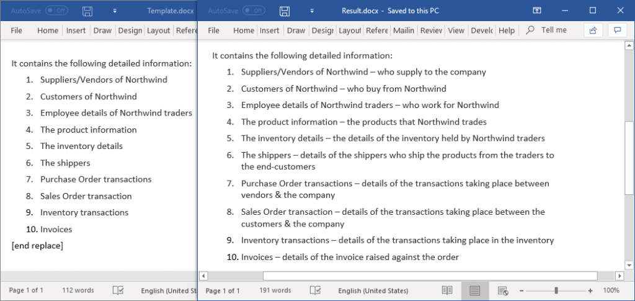
Task: Click Page 1 of 1 in Template.docx status bar
Action: (26, 290)
